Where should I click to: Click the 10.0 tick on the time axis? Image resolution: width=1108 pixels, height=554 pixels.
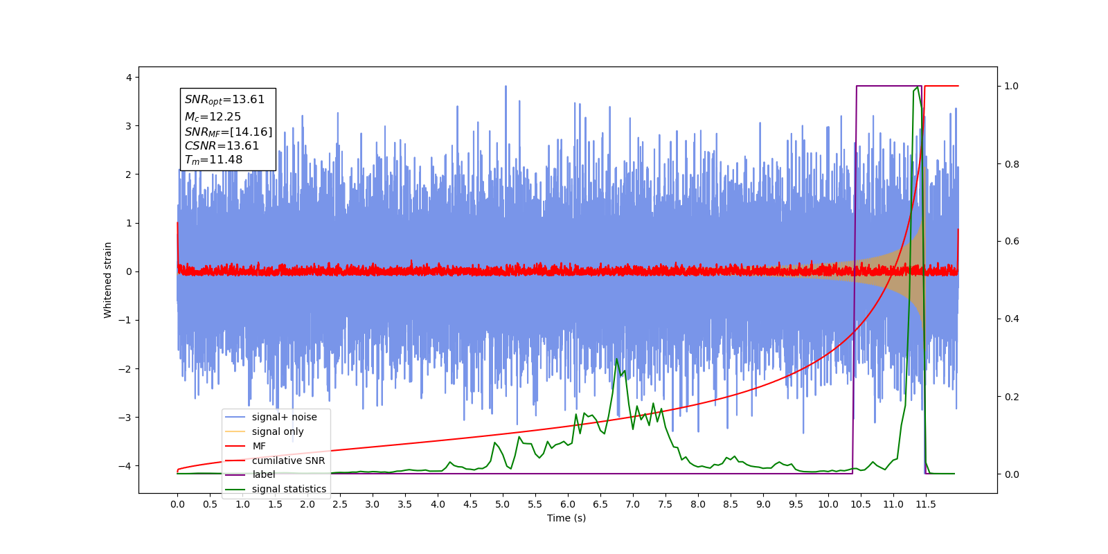click(x=828, y=504)
